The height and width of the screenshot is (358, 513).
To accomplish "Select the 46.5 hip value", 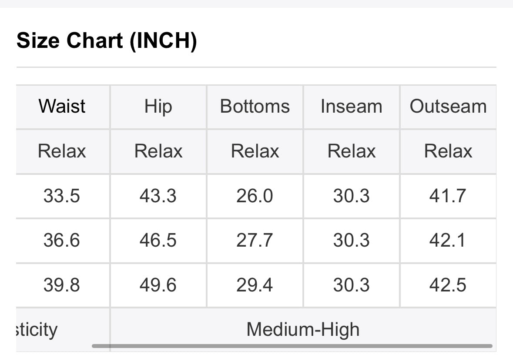I will click(158, 240).
